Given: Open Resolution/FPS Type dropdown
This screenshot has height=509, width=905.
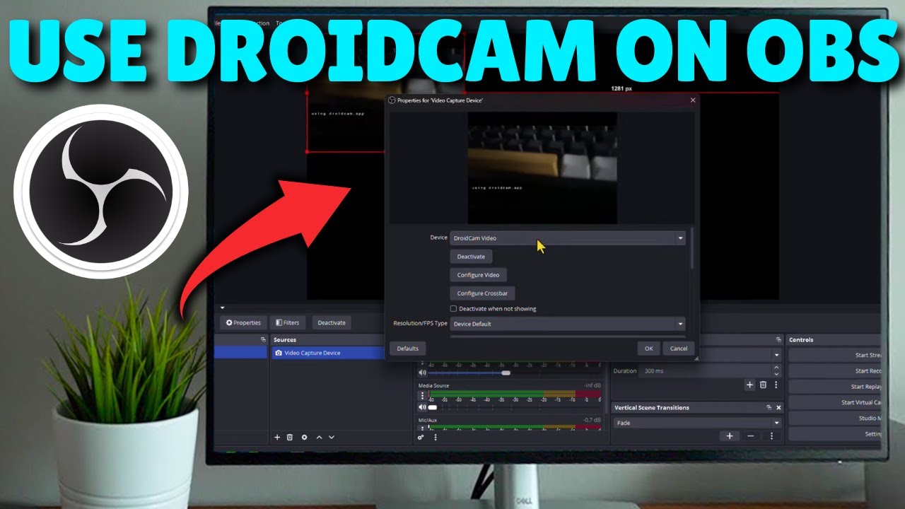Looking at the screenshot, I should (x=568, y=324).
